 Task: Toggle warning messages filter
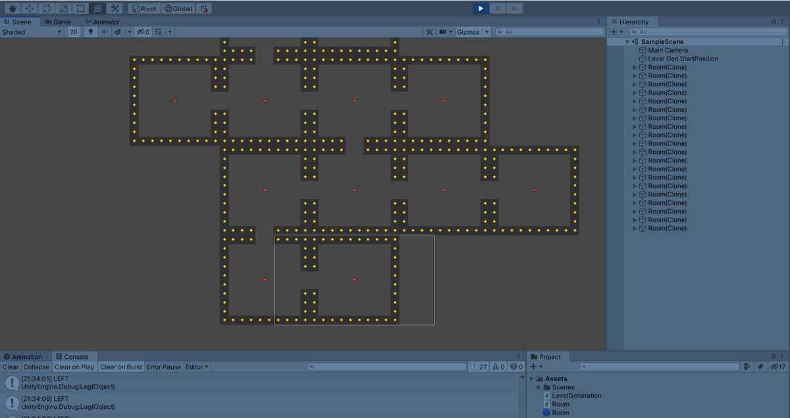point(498,367)
